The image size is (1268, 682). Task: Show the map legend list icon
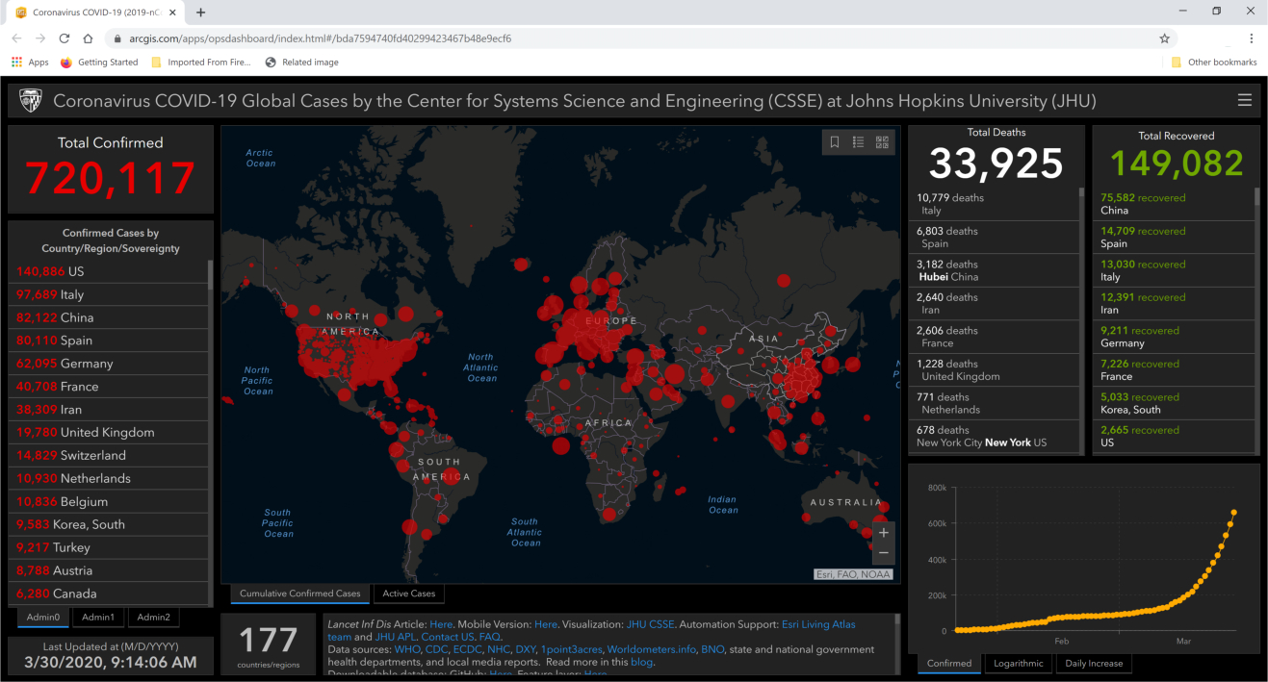click(x=858, y=142)
